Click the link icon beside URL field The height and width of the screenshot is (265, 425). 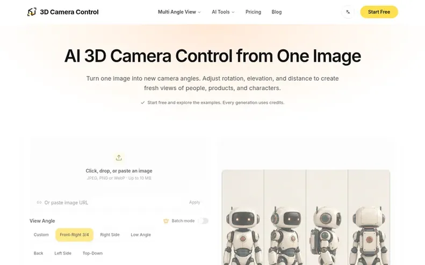click(39, 202)
